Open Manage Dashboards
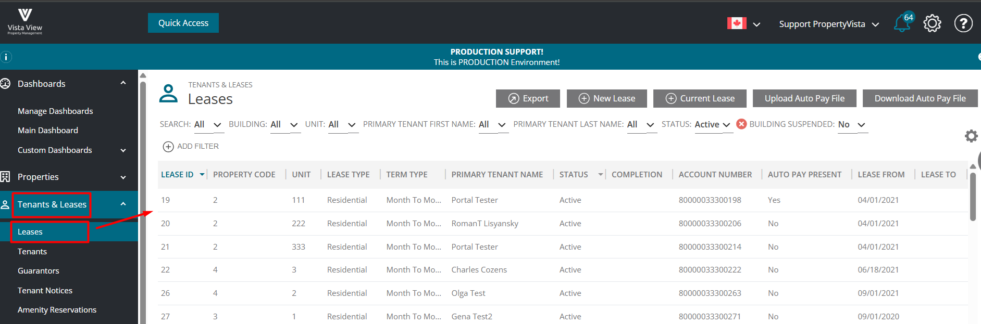981x324 pixels. (55, 111)
